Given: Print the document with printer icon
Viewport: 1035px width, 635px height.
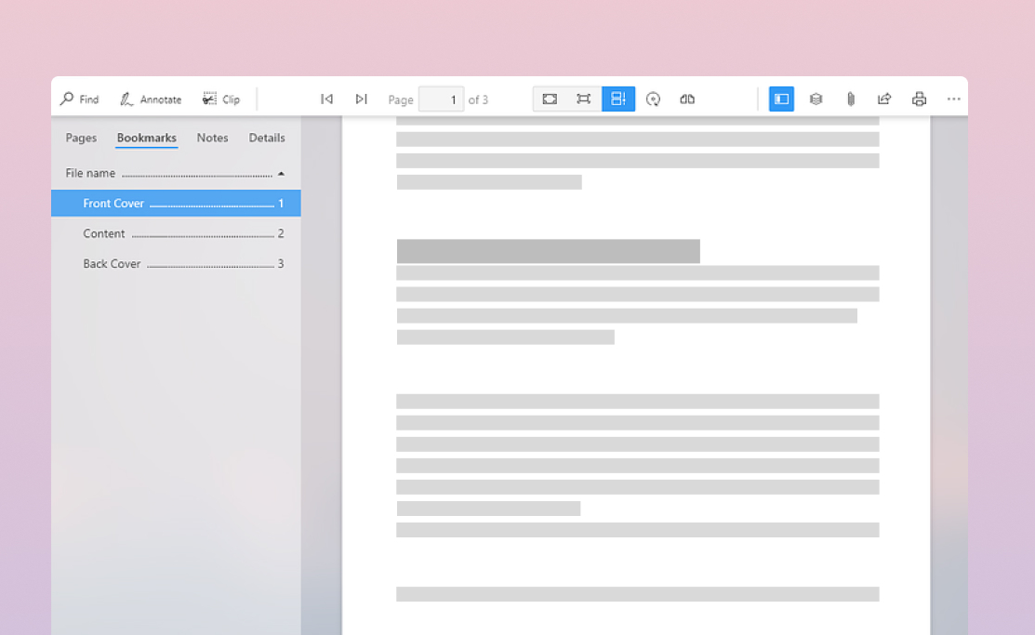Looking at the screenshot, I should coord(920,99).
